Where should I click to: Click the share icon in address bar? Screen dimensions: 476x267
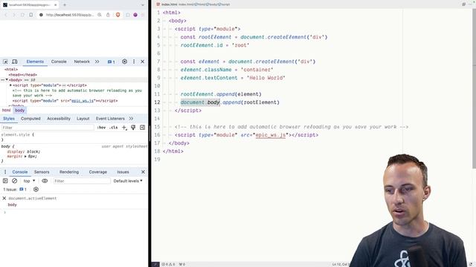pyautogui.click(x=108, y=15)
